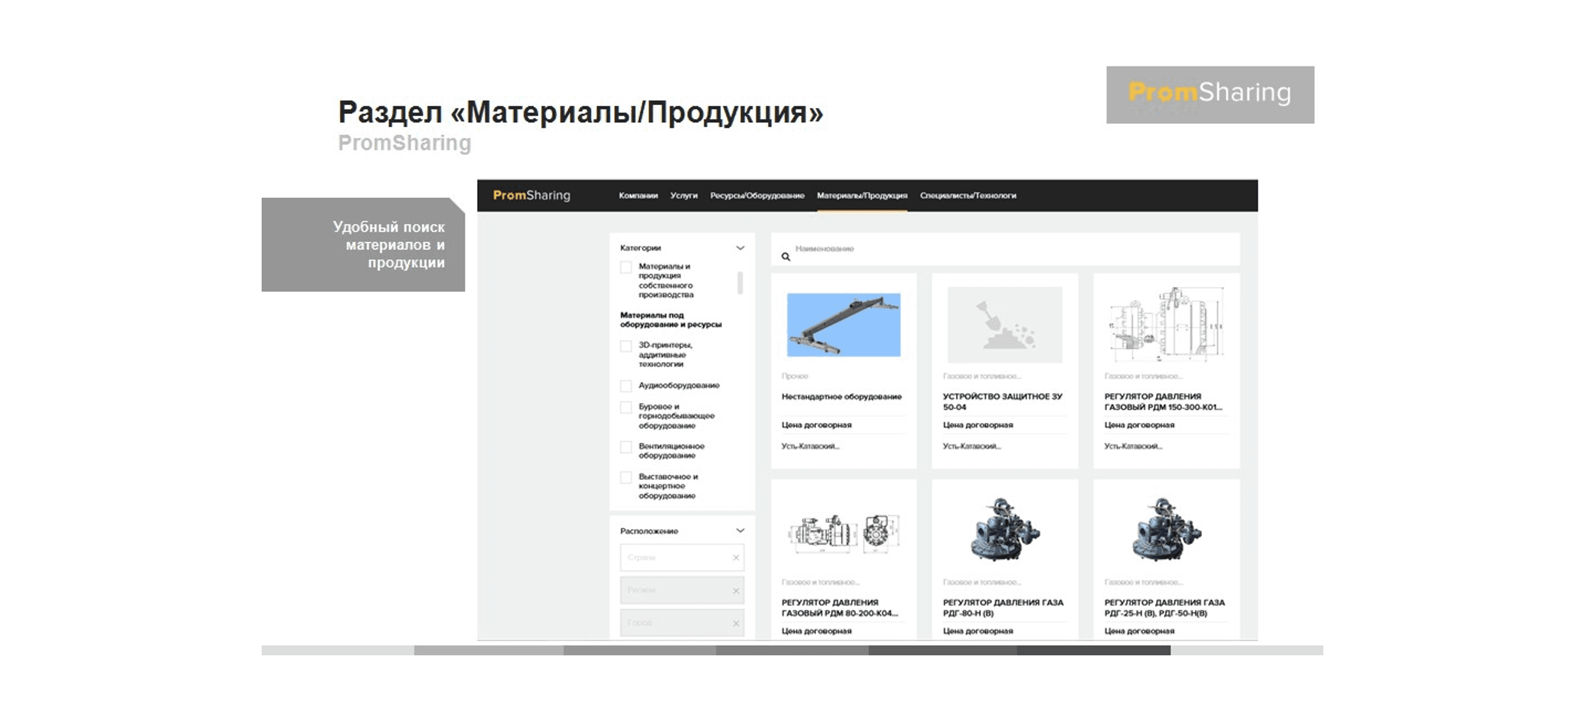Open the blue Нестандартное оборудование product image
Viewport: 1585px width, 716px height.
[x=844, y=325]
